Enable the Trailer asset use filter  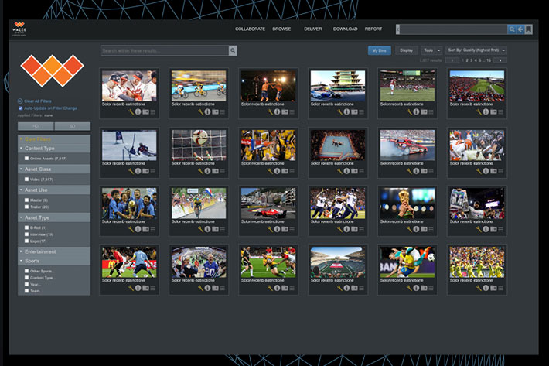click(26, 207)
